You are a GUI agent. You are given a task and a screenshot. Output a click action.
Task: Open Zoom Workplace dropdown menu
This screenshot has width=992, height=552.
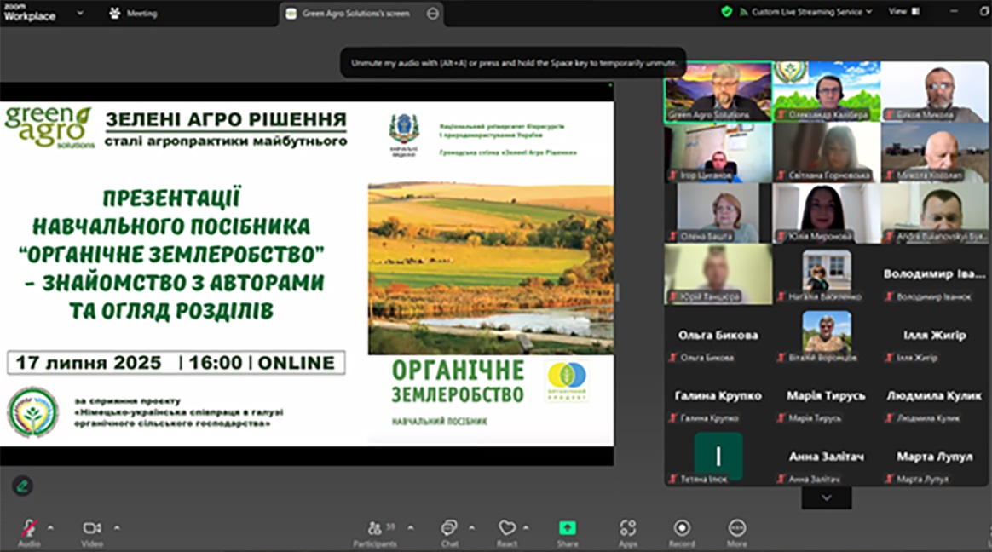[79, 13]
